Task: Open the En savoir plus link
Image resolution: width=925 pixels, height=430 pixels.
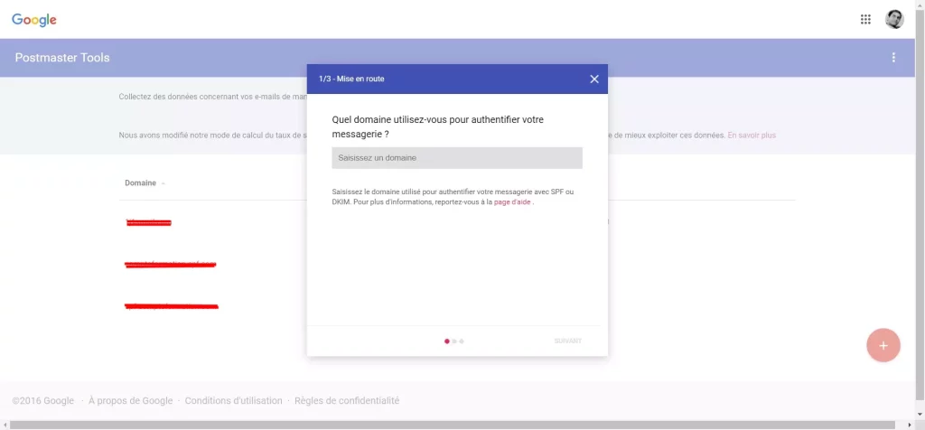Action: (x=752, y=136)
